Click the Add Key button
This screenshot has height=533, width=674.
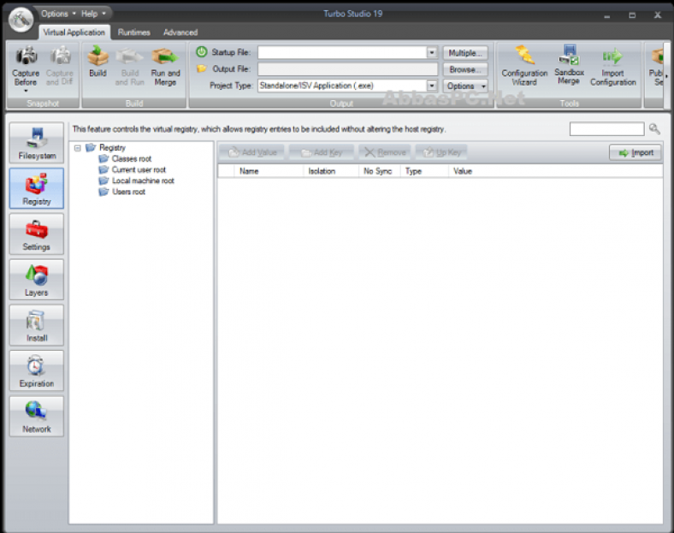tap(322, 152)
